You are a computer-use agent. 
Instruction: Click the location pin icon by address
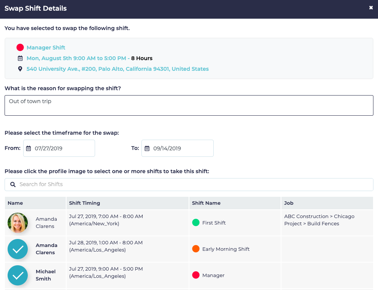pos(20,69)
